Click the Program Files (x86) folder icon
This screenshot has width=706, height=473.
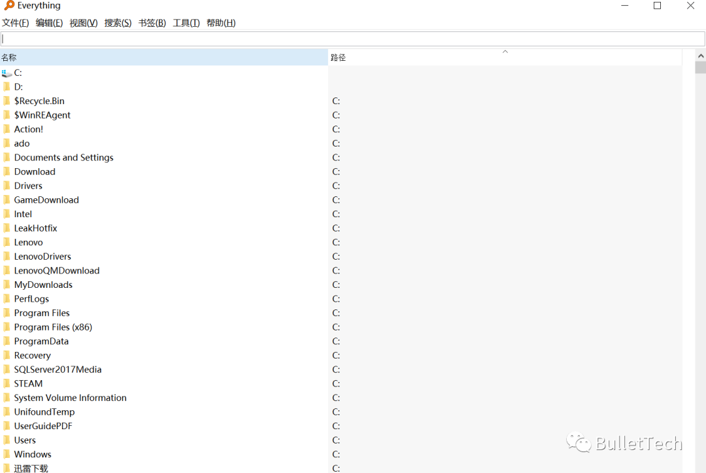point(7,326)
